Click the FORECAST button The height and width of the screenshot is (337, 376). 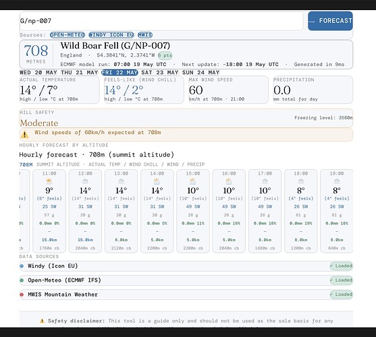[x=330, y=21]
